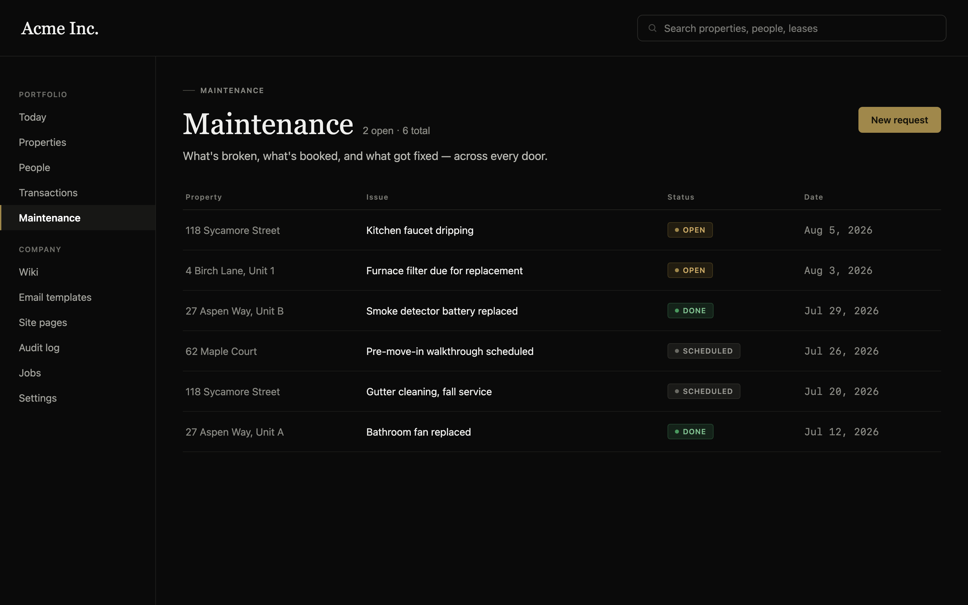Screen dimensions: 968x605
Task: Open Settings in the sidebar
Action: coord(38,398)
